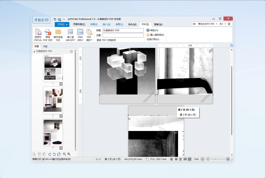Click the selection size icon in status bar

point(147,159)
